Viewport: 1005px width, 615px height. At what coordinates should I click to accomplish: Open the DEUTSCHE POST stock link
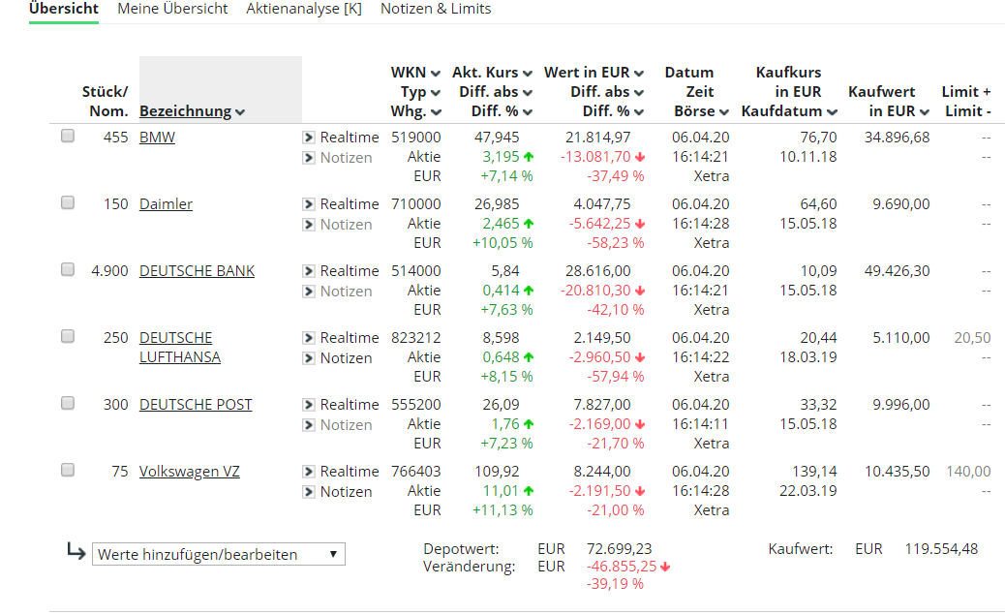pyautogui.click(x=196, y=405)
